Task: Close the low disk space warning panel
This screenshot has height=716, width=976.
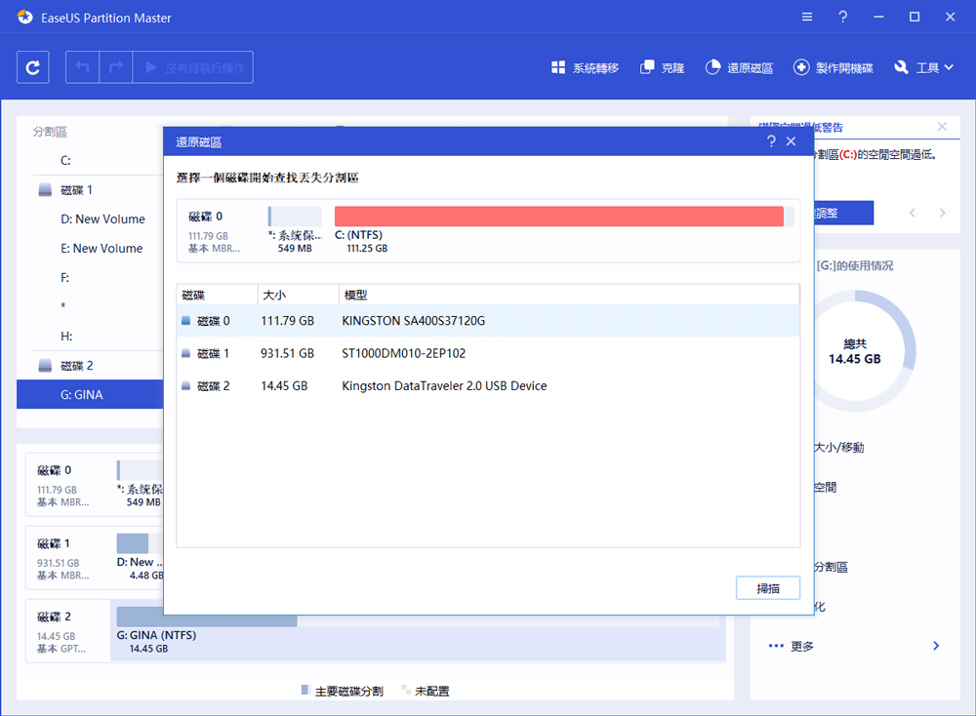Action: [942, 127]
